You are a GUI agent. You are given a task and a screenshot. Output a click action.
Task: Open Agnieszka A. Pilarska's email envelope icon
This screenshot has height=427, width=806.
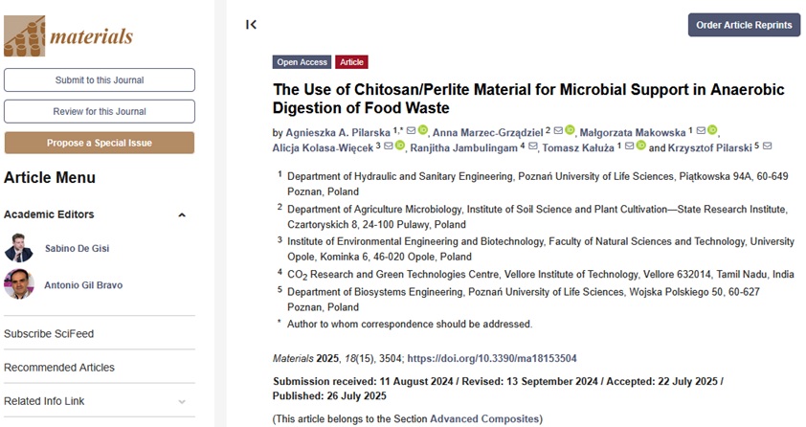(412, 130)
